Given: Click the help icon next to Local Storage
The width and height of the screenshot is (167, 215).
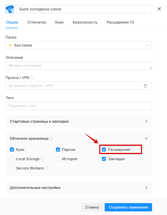Looking at the screenshot, I should (43, 159).
